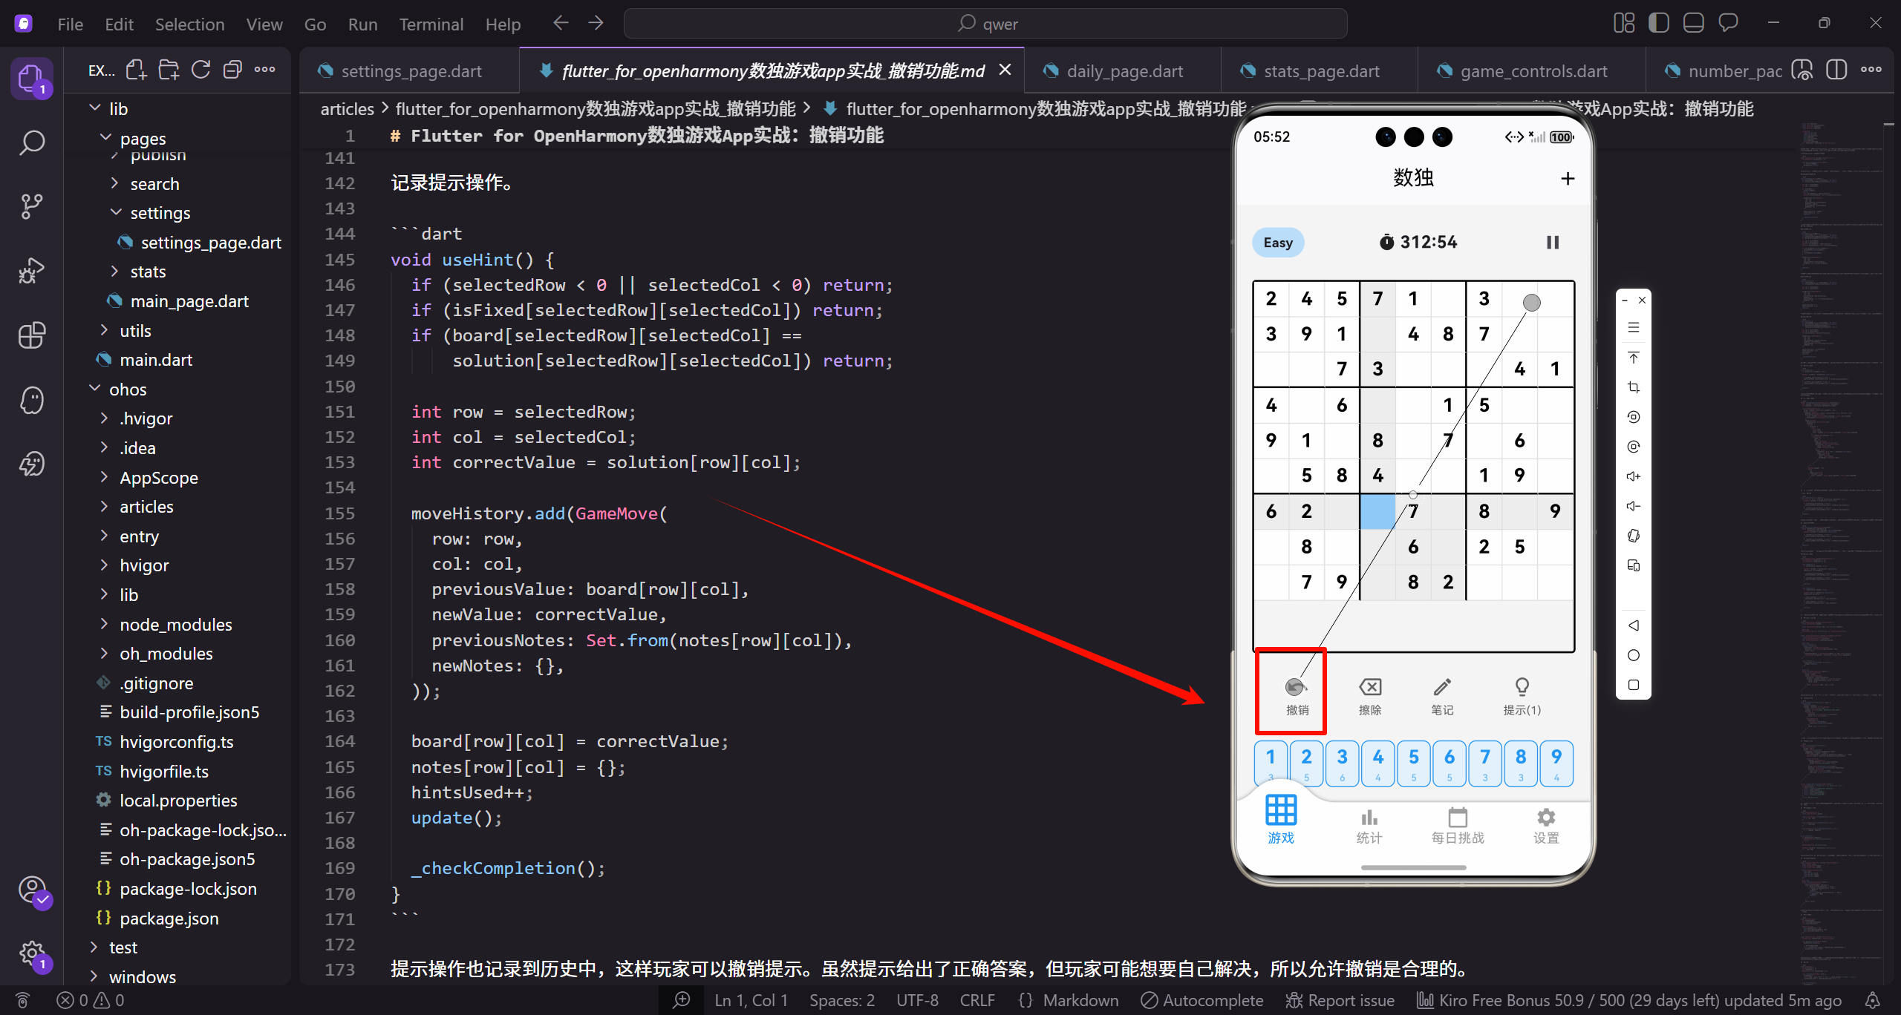Screen dimensions: 1901x1015
Task: Switch to the game_controls.dart tab
Action: click(x=1531, y=71)
